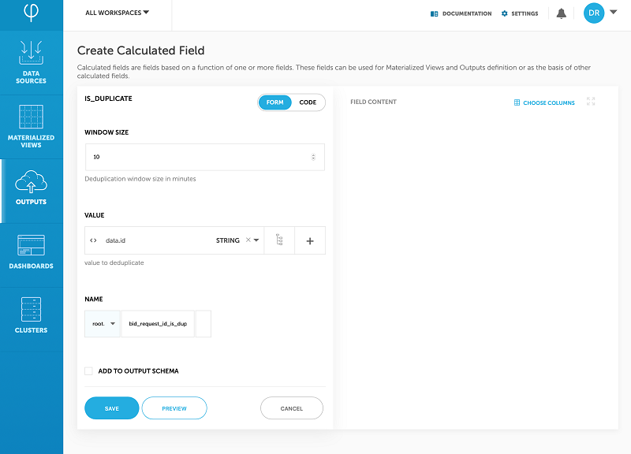Open the Data Sources panel

click(32, 63)
